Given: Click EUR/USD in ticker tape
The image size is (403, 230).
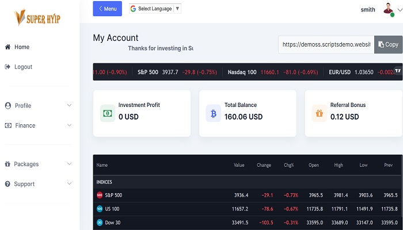Looking at the screenshot, I should click(x=340, y=72).
